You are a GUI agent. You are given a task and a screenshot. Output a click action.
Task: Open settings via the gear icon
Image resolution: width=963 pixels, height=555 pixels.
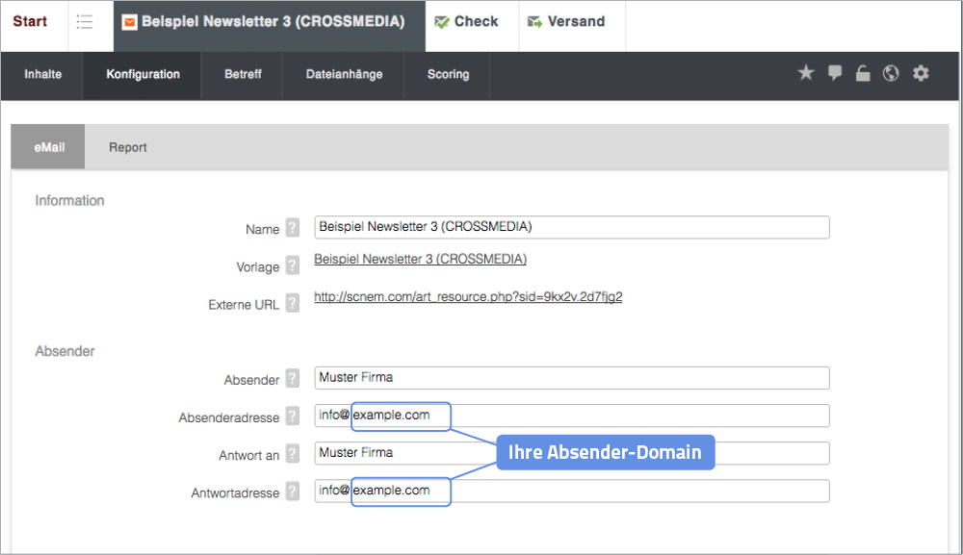tap(921, 74)
